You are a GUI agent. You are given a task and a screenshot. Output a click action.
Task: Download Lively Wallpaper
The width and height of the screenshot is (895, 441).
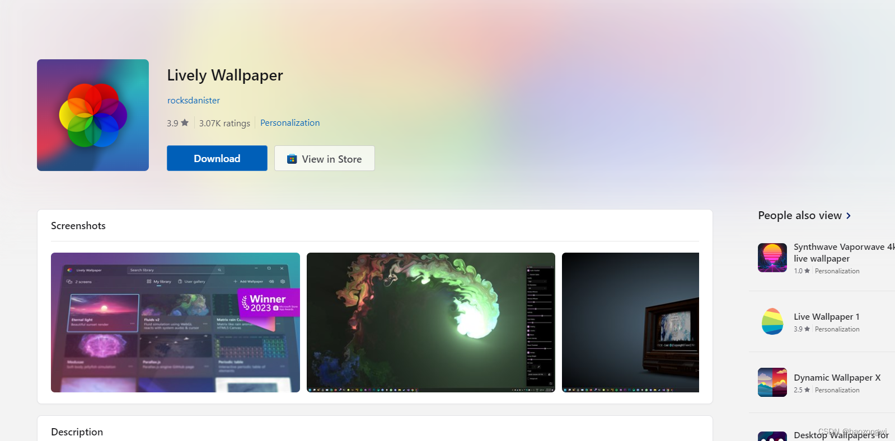pyautogui.click(x=217, y=158)
